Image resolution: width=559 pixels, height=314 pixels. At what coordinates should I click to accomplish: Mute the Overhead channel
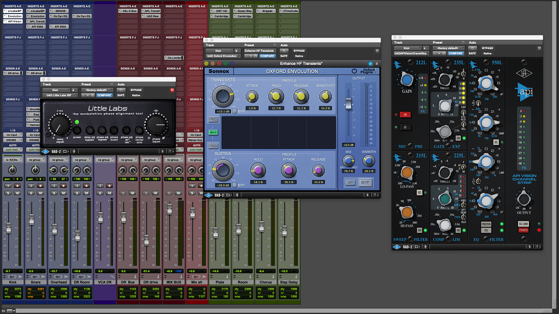(63, 193)
